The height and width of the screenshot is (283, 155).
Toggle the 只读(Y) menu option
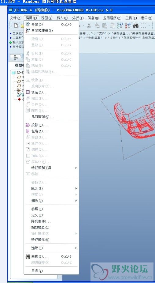(x=52, y=271)
